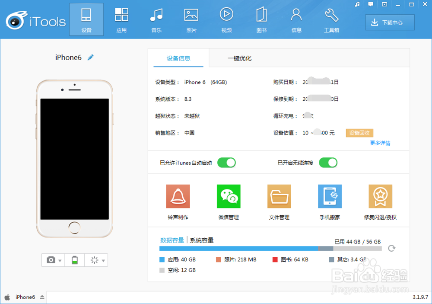
Task: Open 修复闪退/授权 repair tool
Action: [380, 202]
